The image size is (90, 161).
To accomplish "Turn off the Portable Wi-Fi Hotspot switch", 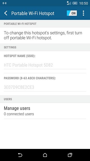I will 72,13.
